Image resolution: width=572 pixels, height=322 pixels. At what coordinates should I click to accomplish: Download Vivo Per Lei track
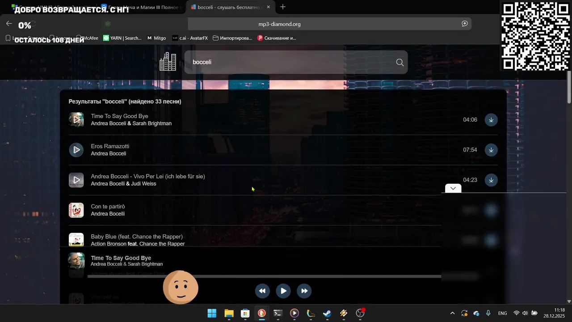491,180
